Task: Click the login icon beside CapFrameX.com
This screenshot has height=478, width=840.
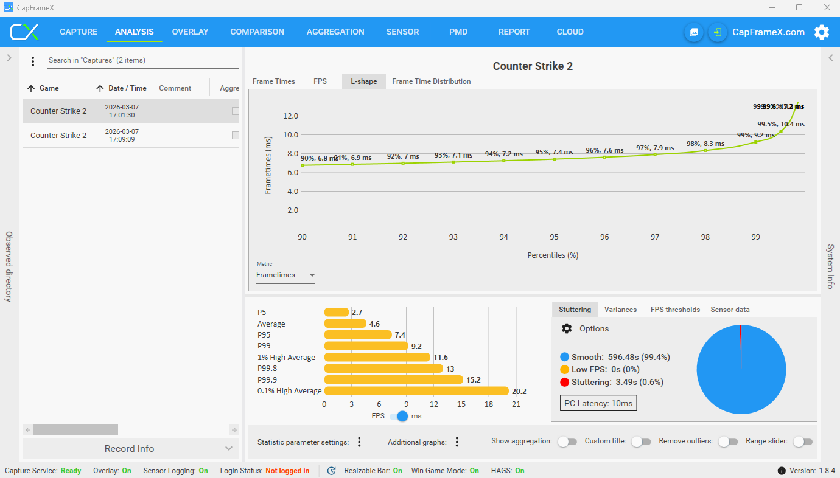Action: coord(718,32)
